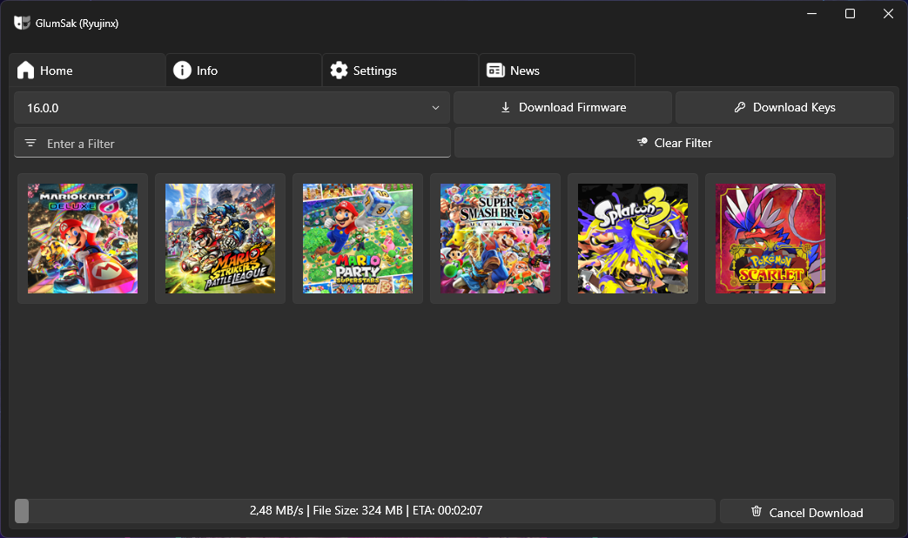908x538 pixels.
Task: Click the GlumSak app logo icon
Action: coord(22,23)
